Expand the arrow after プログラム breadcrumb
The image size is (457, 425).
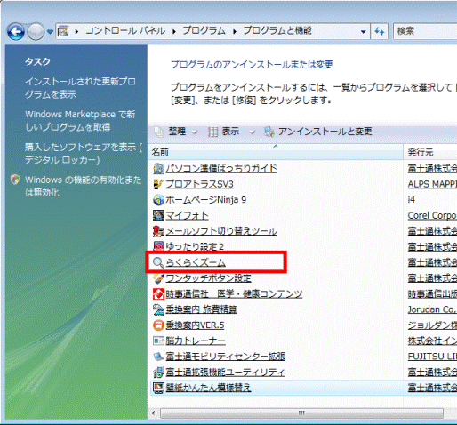pyautogui.click(x=235, y=31)
